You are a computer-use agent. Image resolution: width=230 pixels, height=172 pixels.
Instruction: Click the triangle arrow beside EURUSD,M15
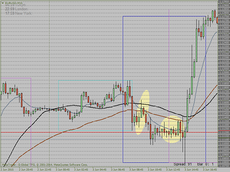[x=3, y=3]
